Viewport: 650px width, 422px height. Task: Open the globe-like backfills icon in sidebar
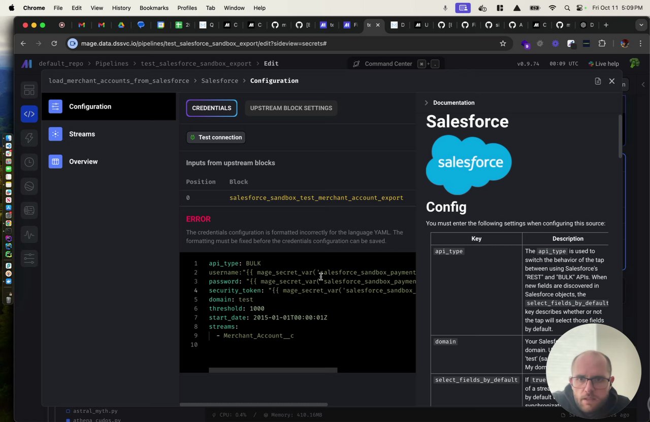(29, 186)
